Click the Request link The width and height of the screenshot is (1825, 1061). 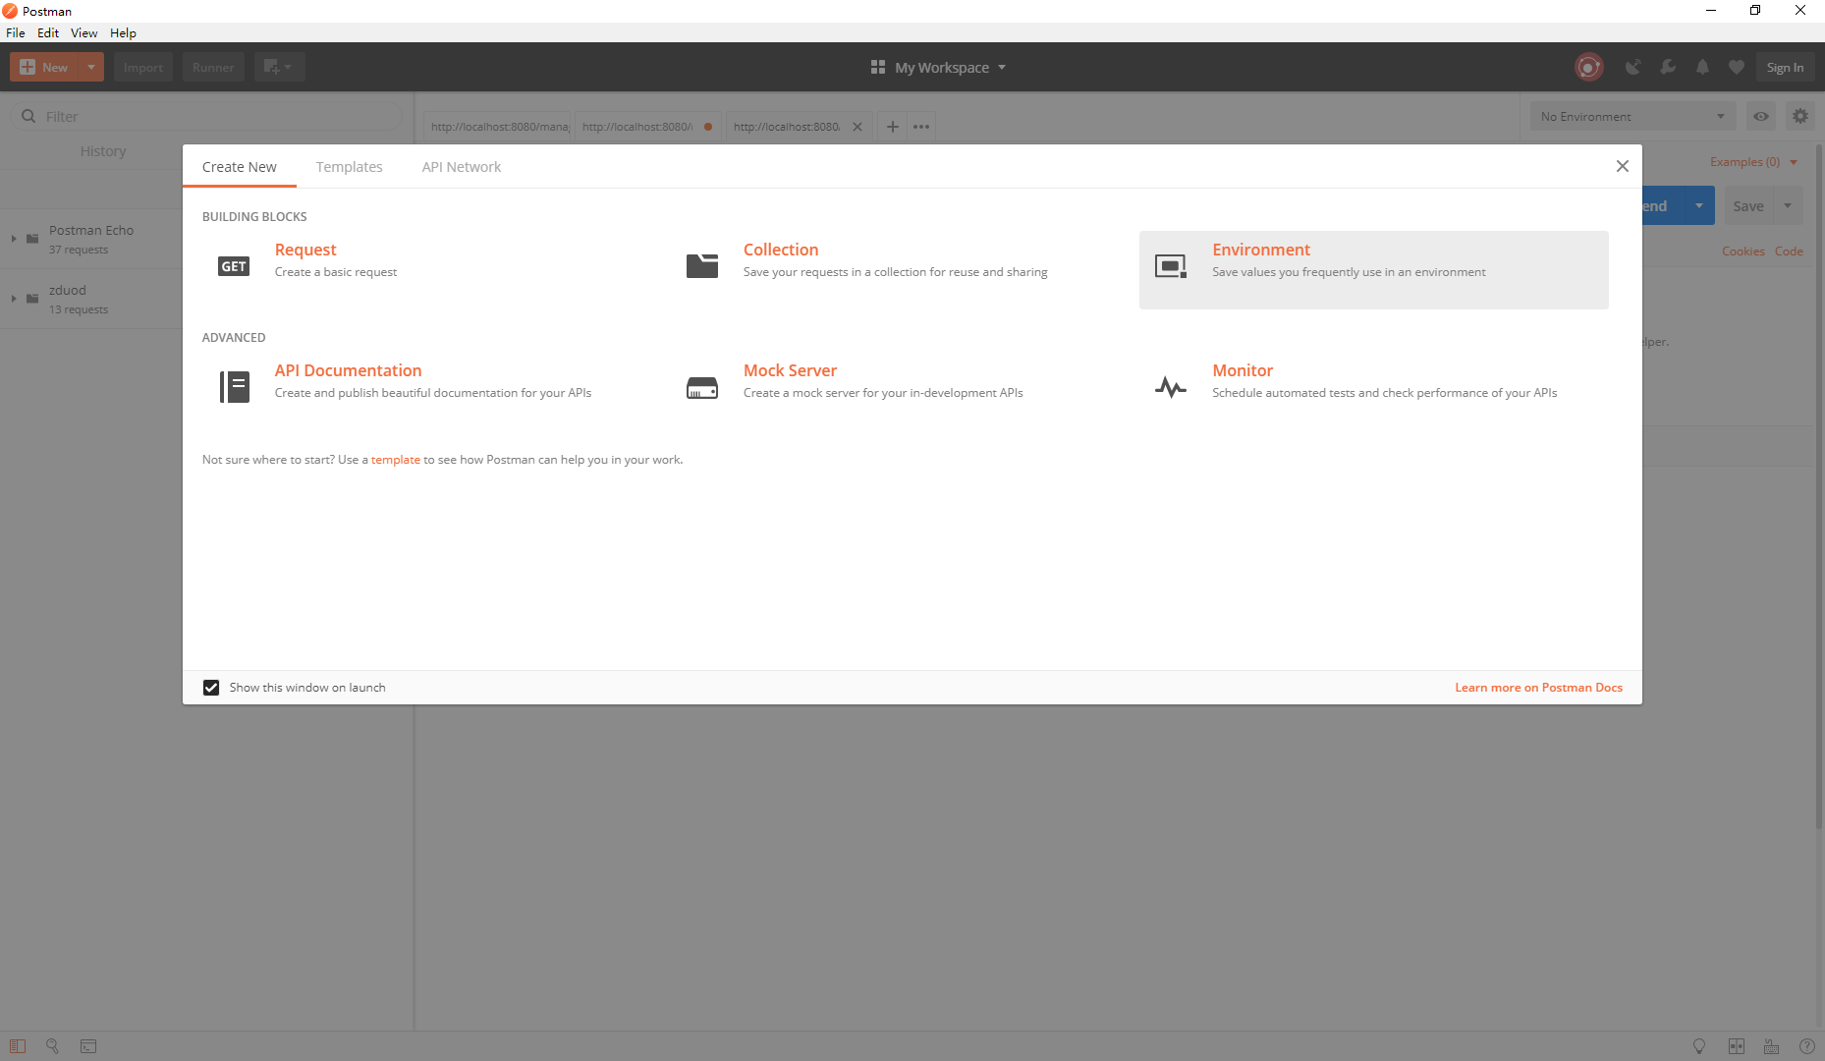(x=305, y=250)
